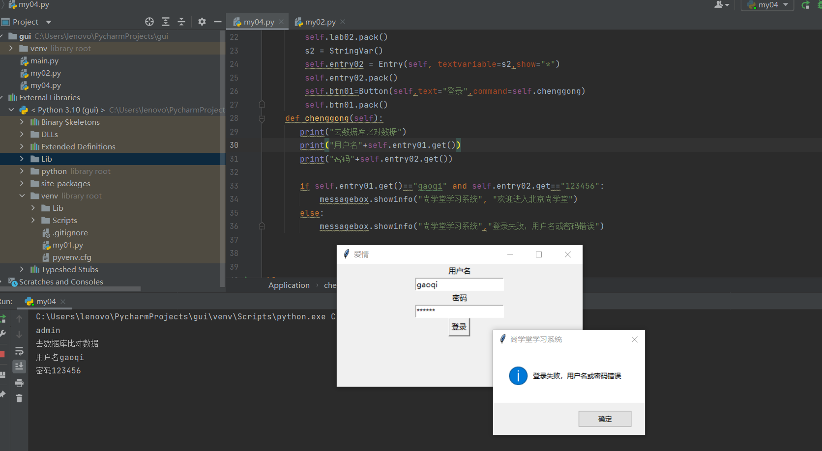Click the layout icon in the Run sidebar
822x451 pixels.
[x=2, y=374]
